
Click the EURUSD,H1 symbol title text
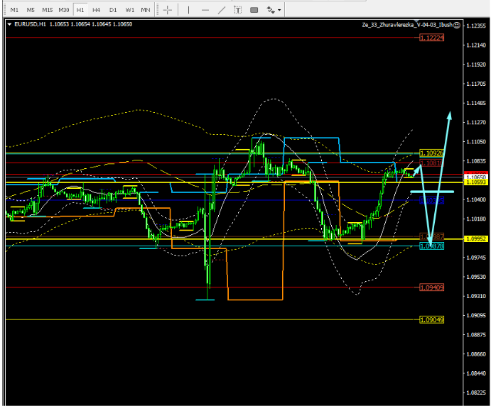tap(30, 24)
